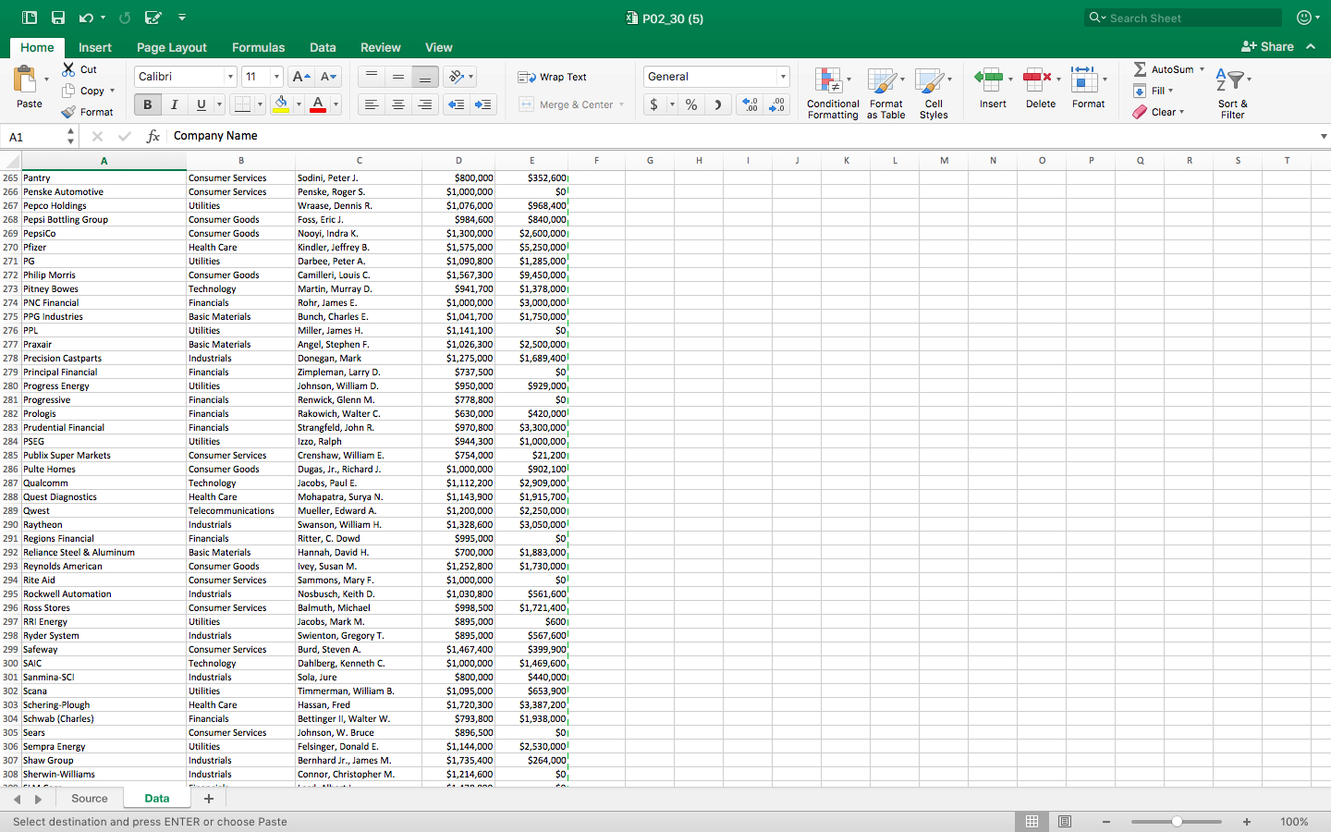Switch to the Source sheet tab
This screenshot has height=832, width=1331.
[x=90, y=799]
